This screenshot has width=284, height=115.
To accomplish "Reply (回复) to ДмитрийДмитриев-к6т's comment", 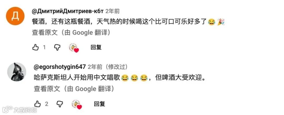I will [x=96, y=47].
